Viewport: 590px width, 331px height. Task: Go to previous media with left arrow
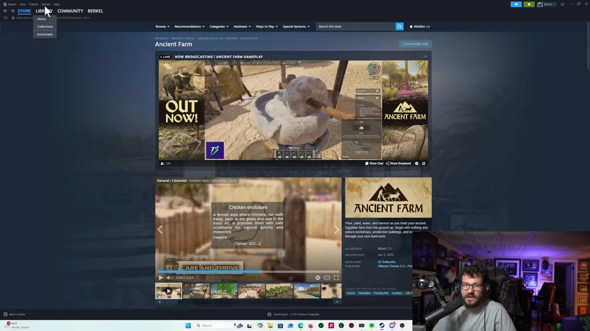coord(160,229)
